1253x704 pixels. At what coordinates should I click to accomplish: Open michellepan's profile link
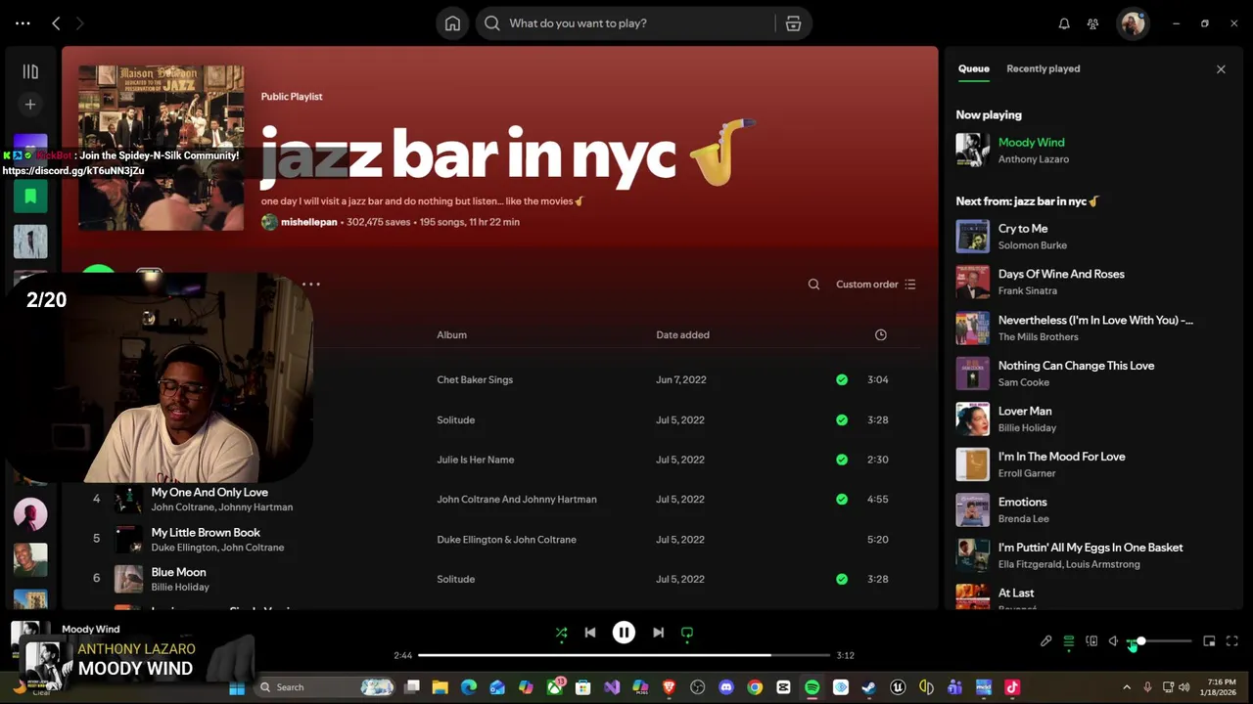[x=308, y=222]
